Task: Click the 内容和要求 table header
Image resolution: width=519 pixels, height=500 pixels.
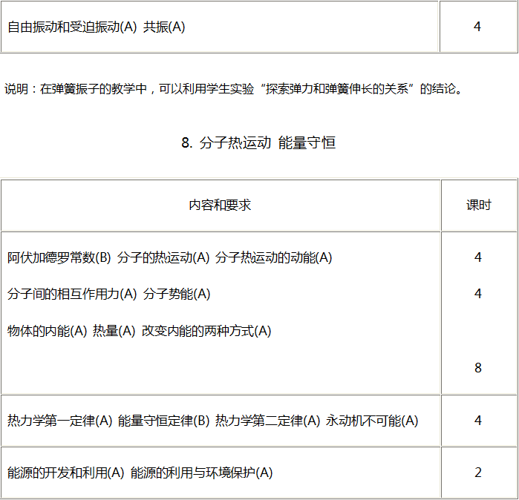Action: point(220,205)
